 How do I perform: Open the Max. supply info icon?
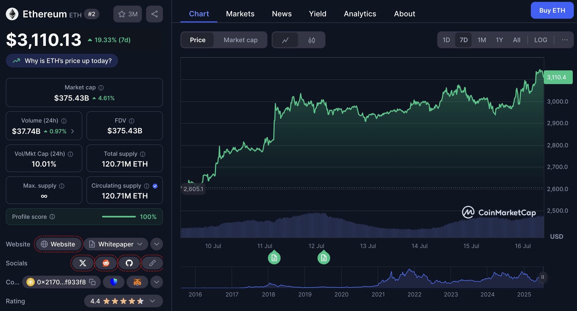point(62,186)
